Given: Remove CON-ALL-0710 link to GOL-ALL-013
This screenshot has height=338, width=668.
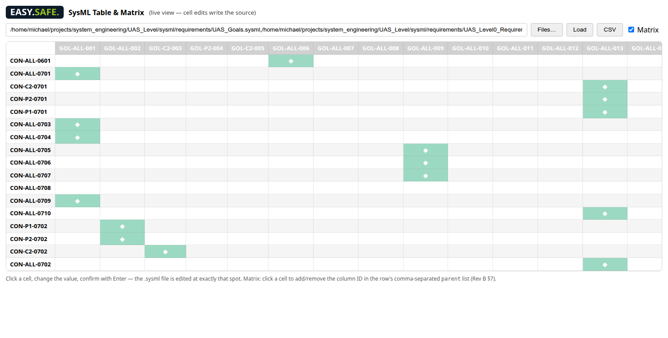Looking at the screenshot, I should [x=605, y=213].
